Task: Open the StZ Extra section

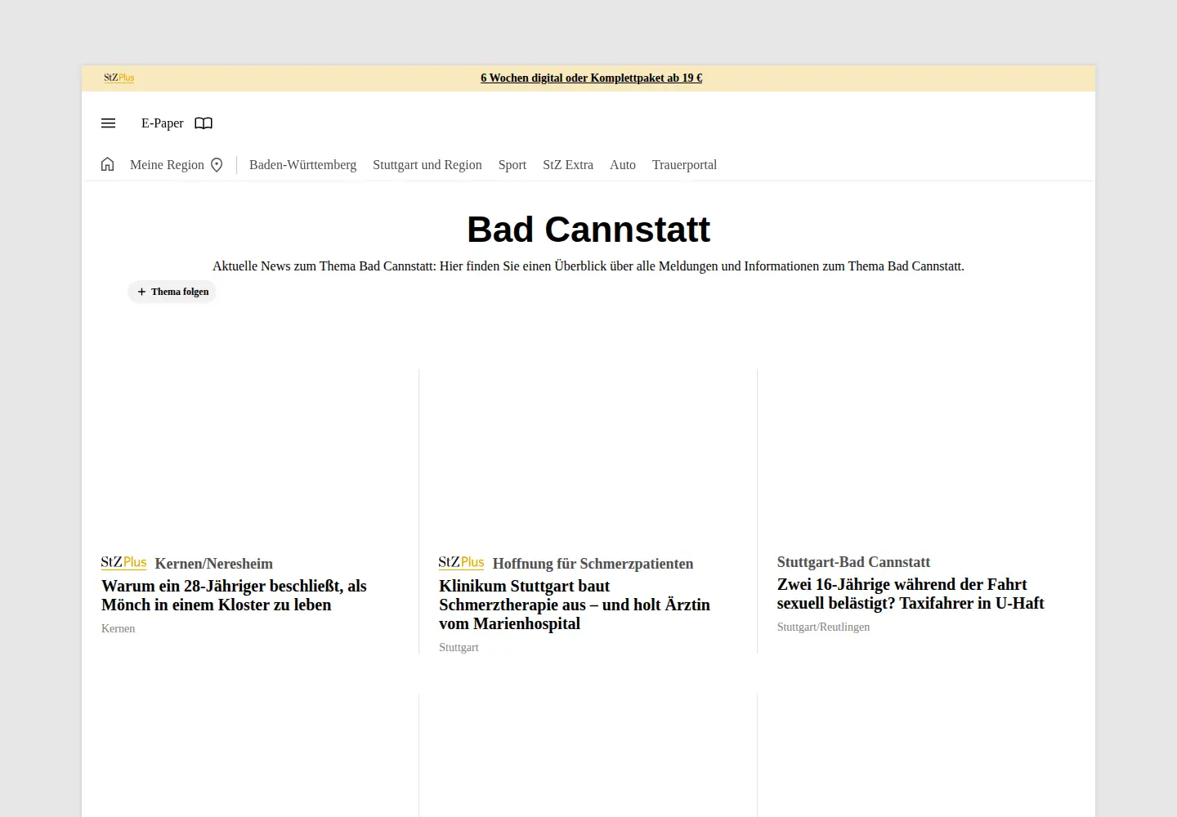Action: pos(568,165)
